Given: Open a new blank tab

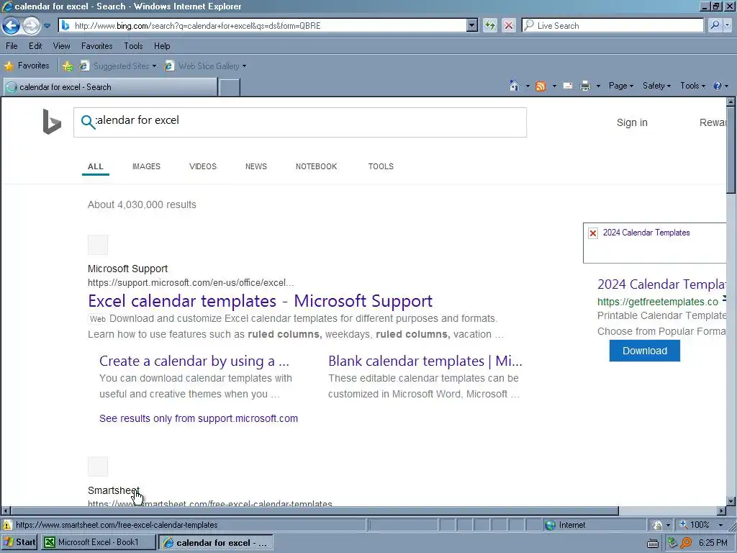Looking at the screenshot, I should tap(230, 87).
